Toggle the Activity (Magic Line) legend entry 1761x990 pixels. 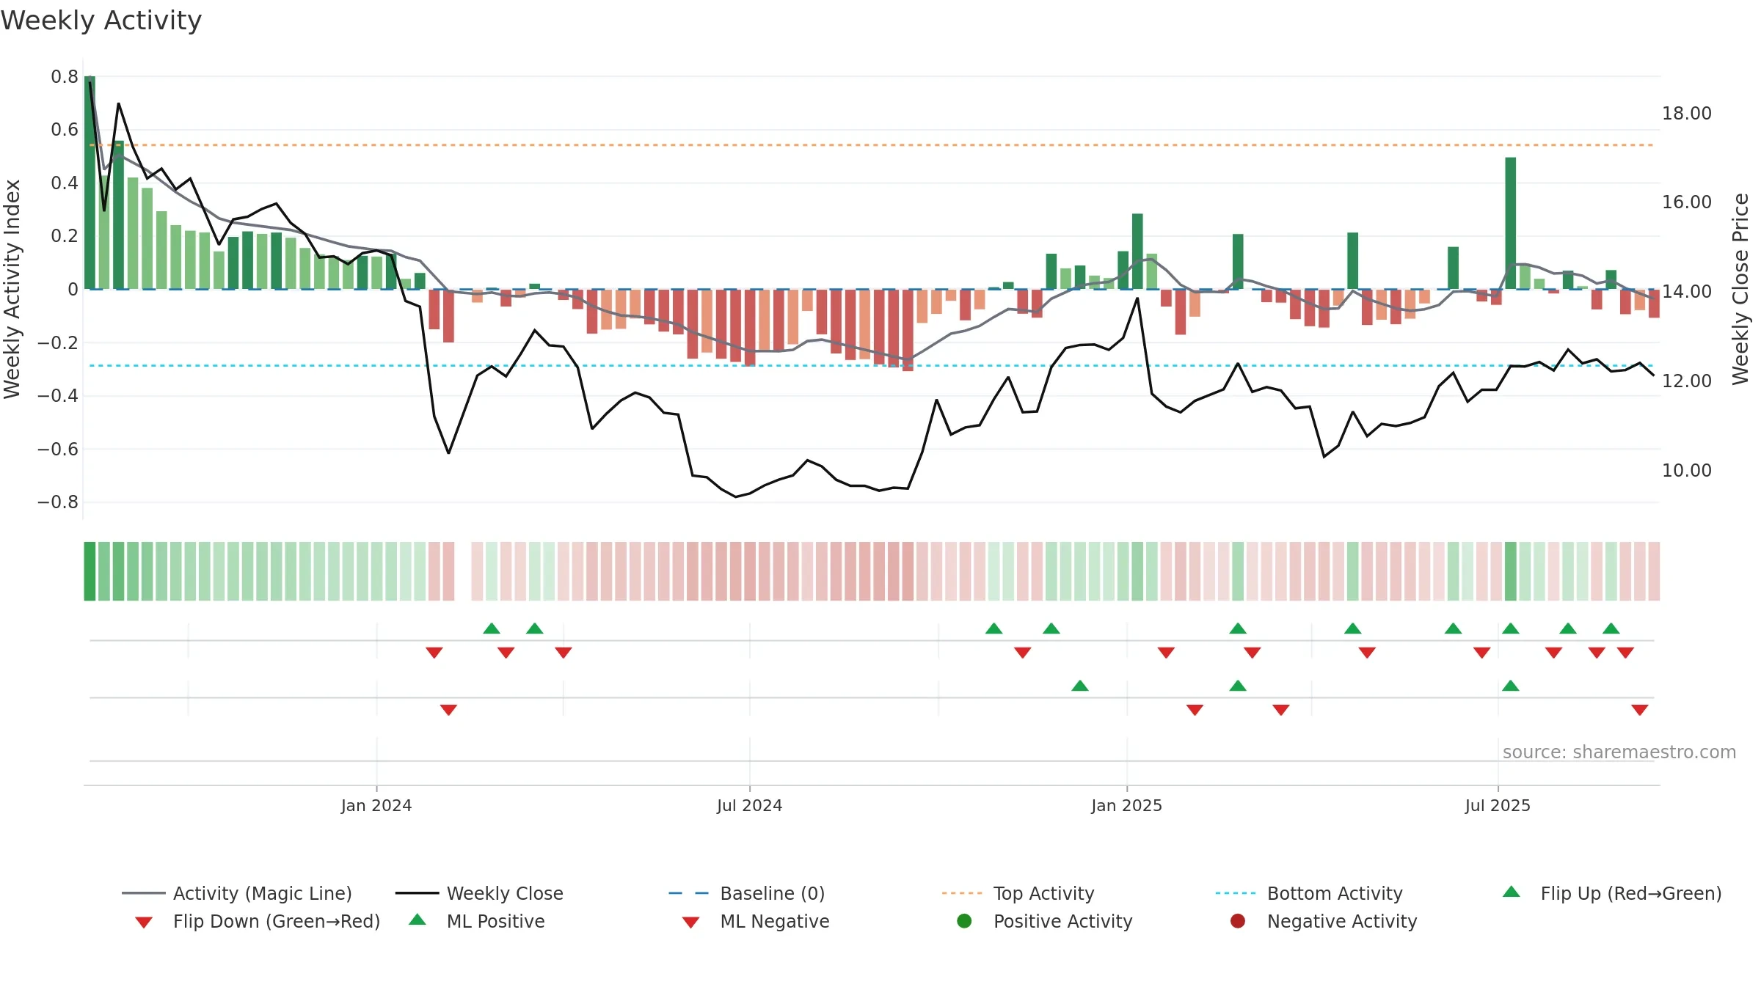[x=236, y=893]
